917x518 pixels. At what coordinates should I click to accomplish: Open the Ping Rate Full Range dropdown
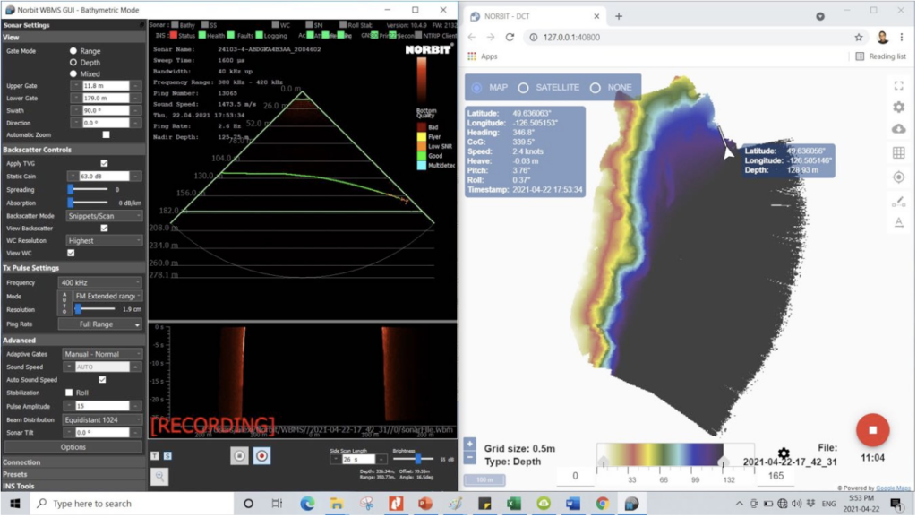[100, 324]
